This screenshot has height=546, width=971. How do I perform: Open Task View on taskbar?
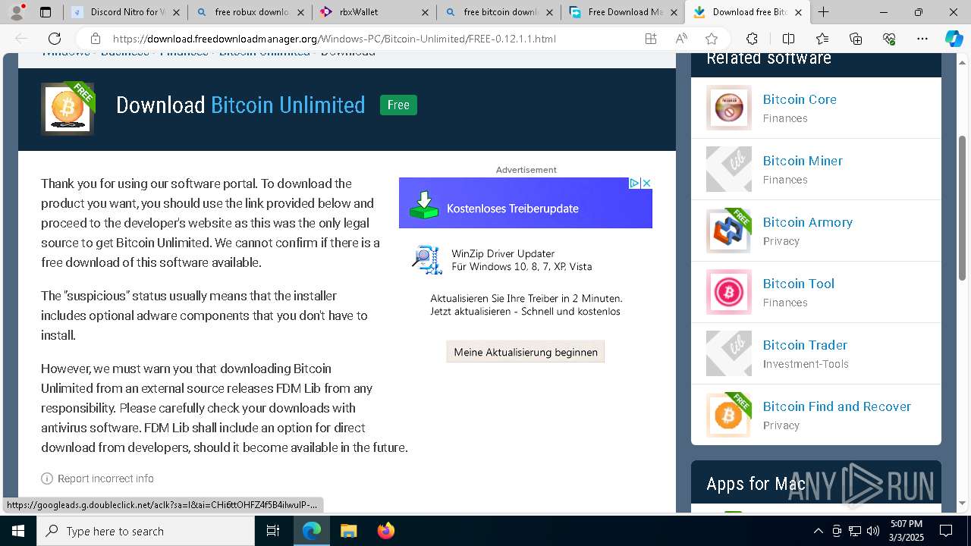tap(273, 531)
